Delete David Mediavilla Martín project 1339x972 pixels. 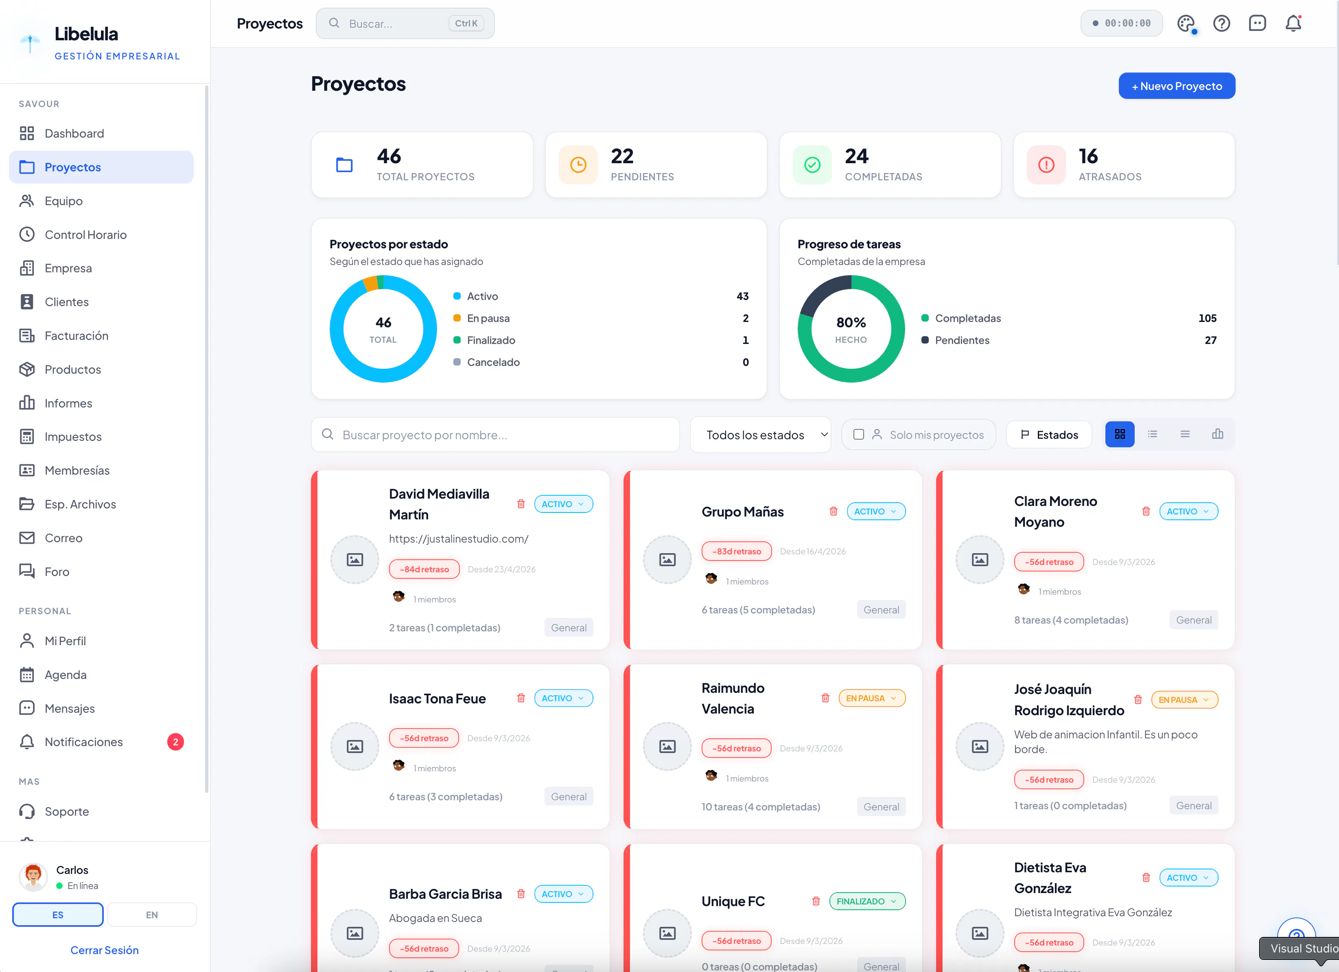point(521,504)
